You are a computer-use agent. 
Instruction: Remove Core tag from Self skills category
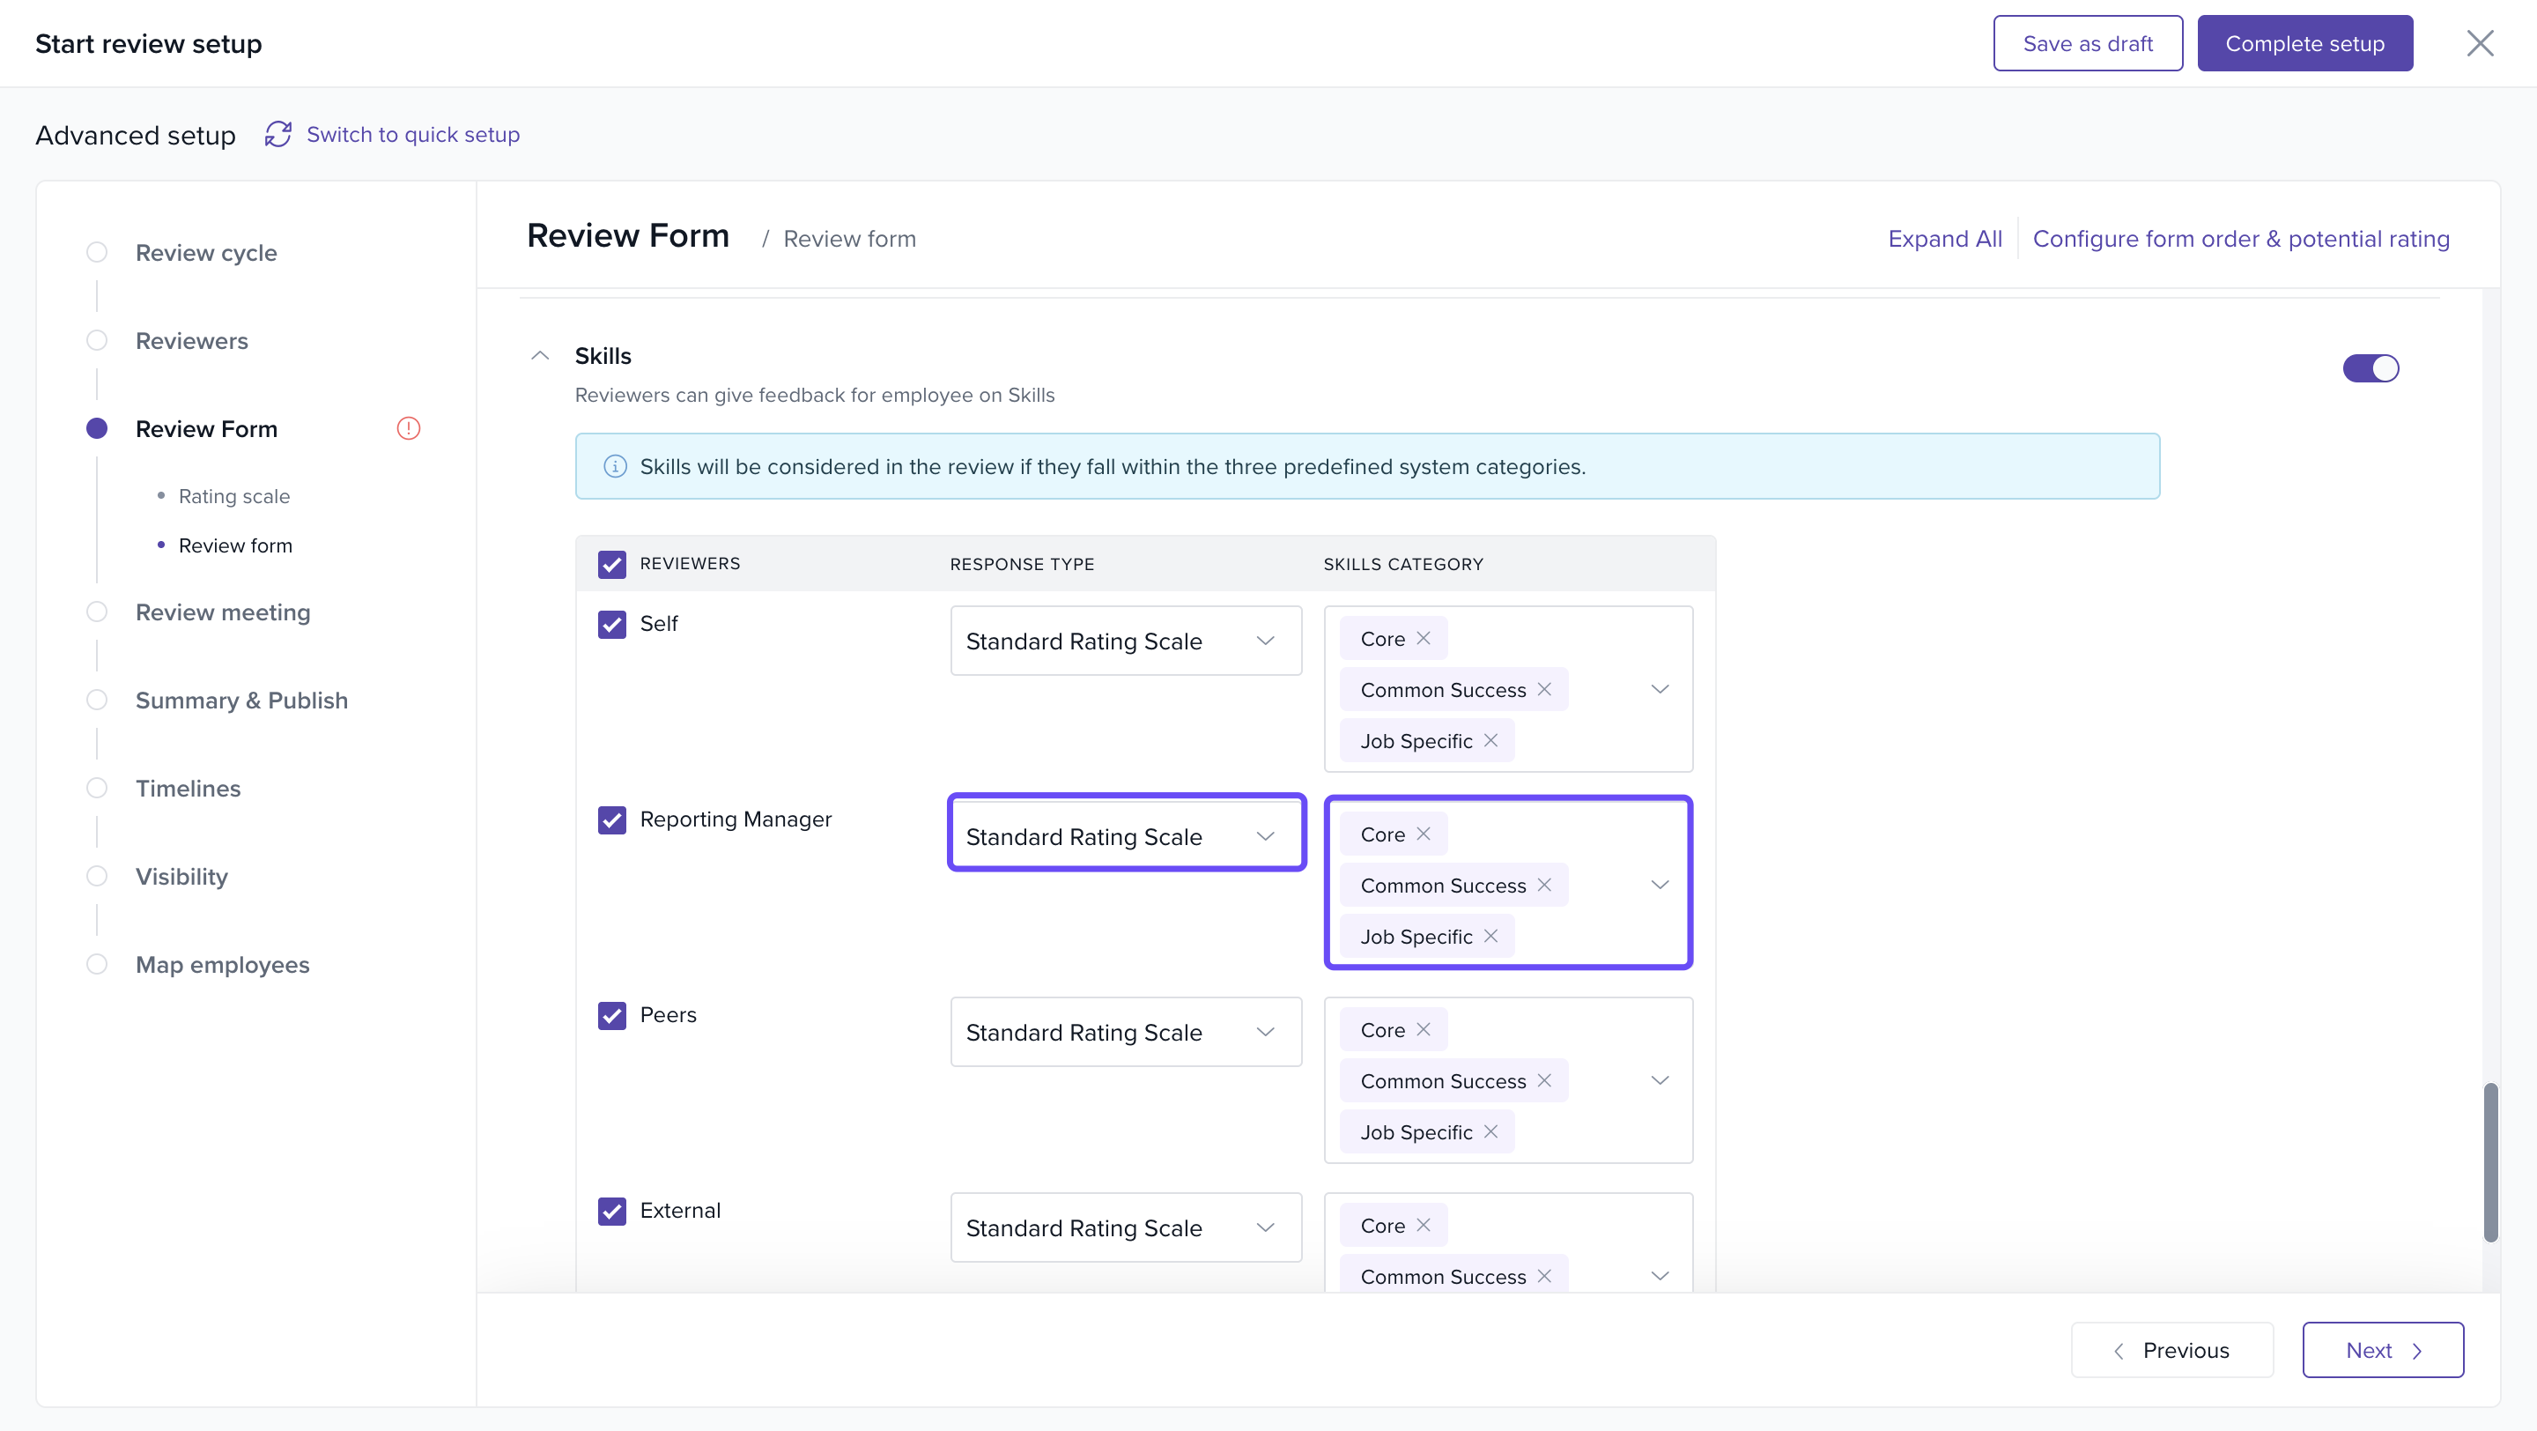pyautogui.click(x=1424, y=638)
